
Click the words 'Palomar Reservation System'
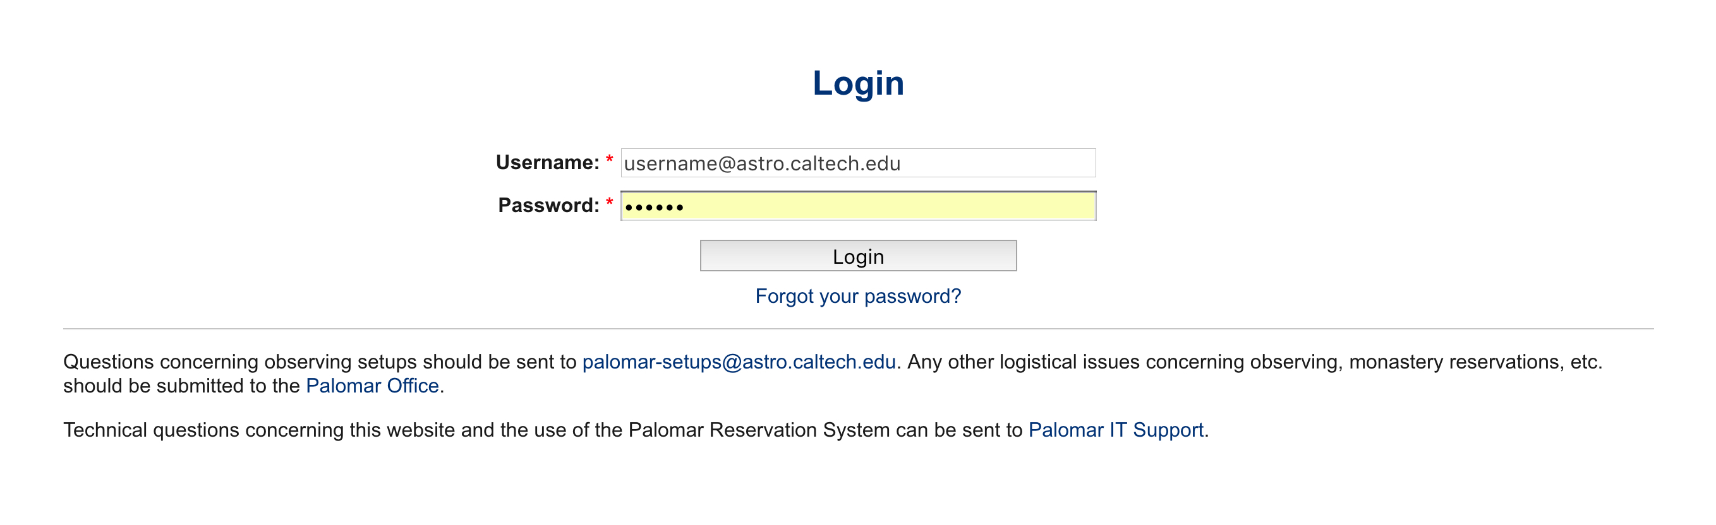pyautogui.click(x=759, y=430)
